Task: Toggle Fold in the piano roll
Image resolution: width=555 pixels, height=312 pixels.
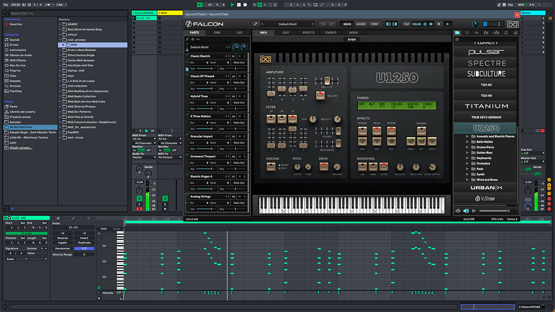Action: pyautogui.click(x=104, y=229)
